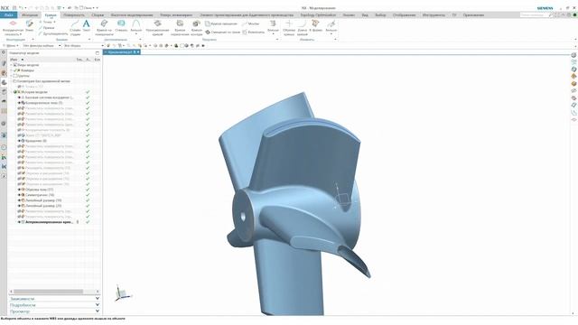Select the Текст tool with letter A
The width and height of the screenshot is (578, 325).
point(87,26)
